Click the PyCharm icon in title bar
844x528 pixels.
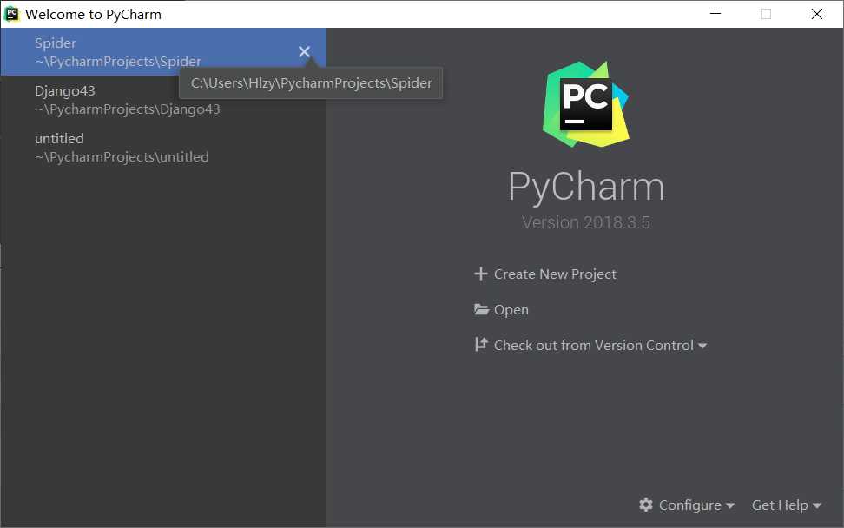click(x=12, y=14)
